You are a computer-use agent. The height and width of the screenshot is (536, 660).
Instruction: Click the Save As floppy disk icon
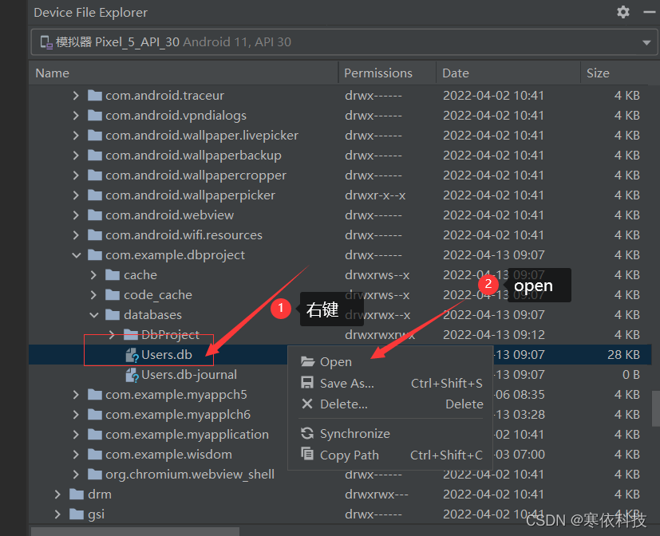[307, 382]
